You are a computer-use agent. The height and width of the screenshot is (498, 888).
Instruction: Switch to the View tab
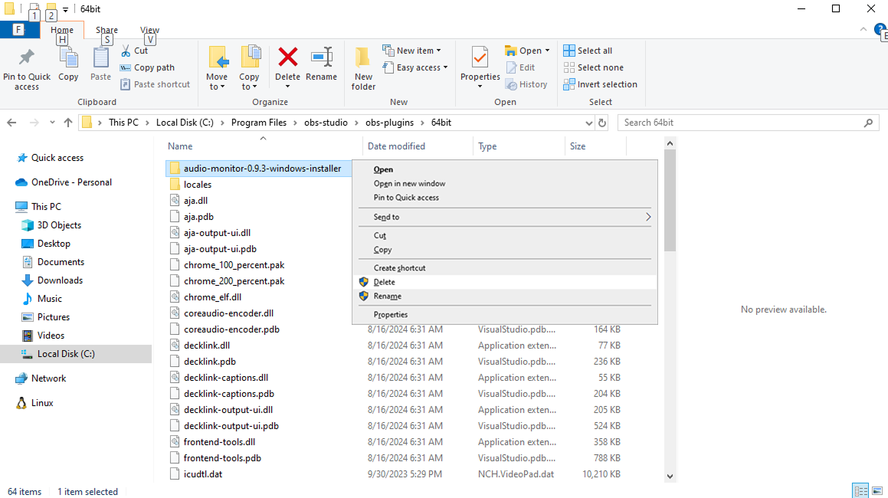(149, 30)
